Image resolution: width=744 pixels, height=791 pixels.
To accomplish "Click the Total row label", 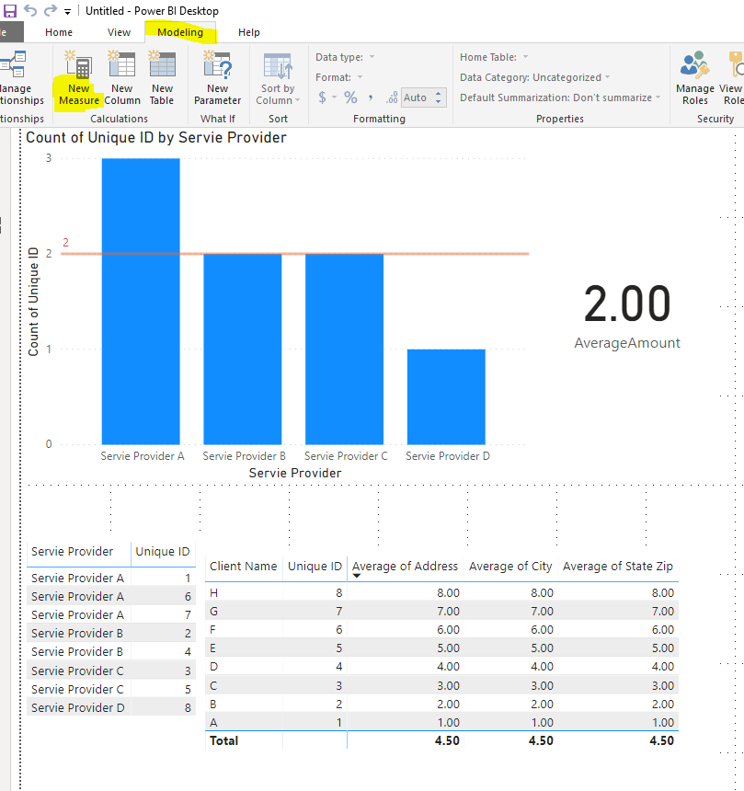I will 223,740.
